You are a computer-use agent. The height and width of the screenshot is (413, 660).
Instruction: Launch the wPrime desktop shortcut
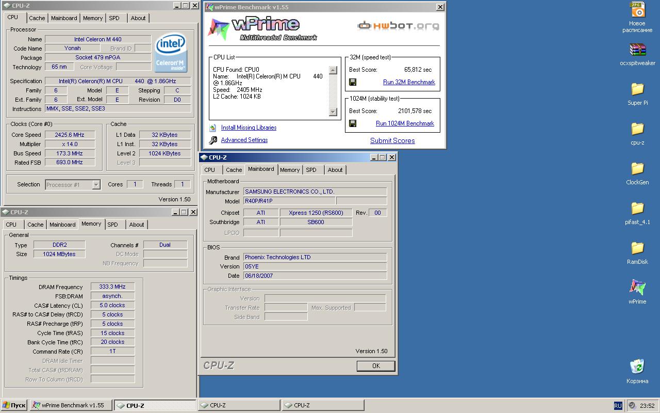pos(637,288)
